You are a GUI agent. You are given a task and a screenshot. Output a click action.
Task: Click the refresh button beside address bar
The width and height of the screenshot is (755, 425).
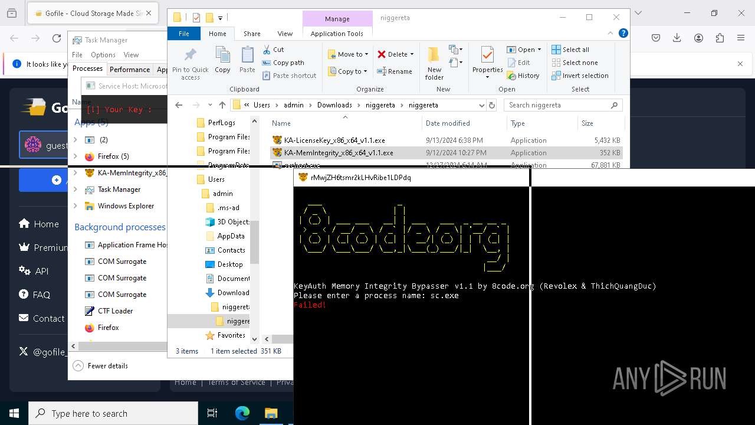pyautogui.click(x=492, y=105)
